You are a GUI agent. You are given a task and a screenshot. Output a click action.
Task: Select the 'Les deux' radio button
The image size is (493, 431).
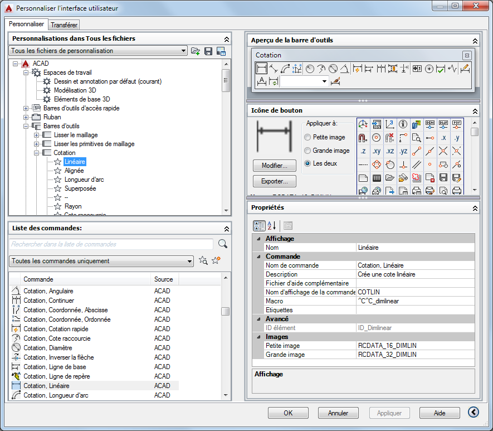click(307, 163)
